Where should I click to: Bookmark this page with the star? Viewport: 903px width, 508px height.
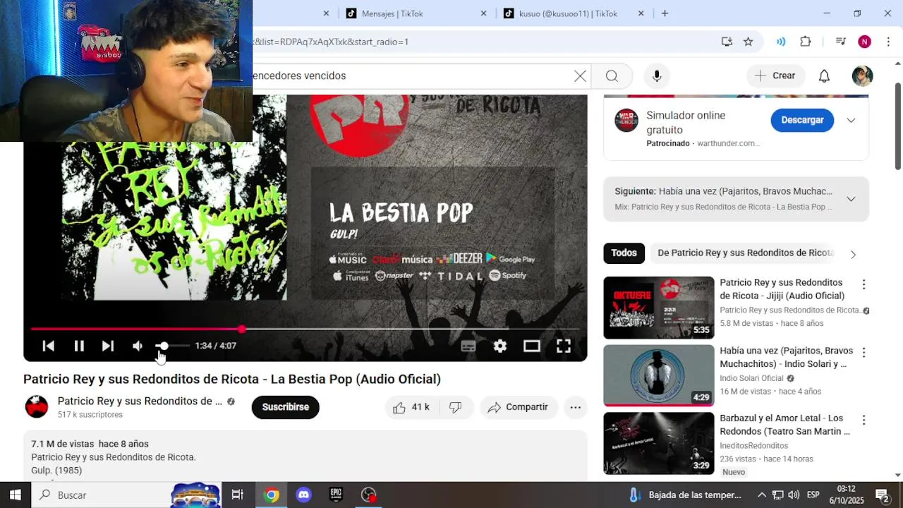click(x=749, y=42)
